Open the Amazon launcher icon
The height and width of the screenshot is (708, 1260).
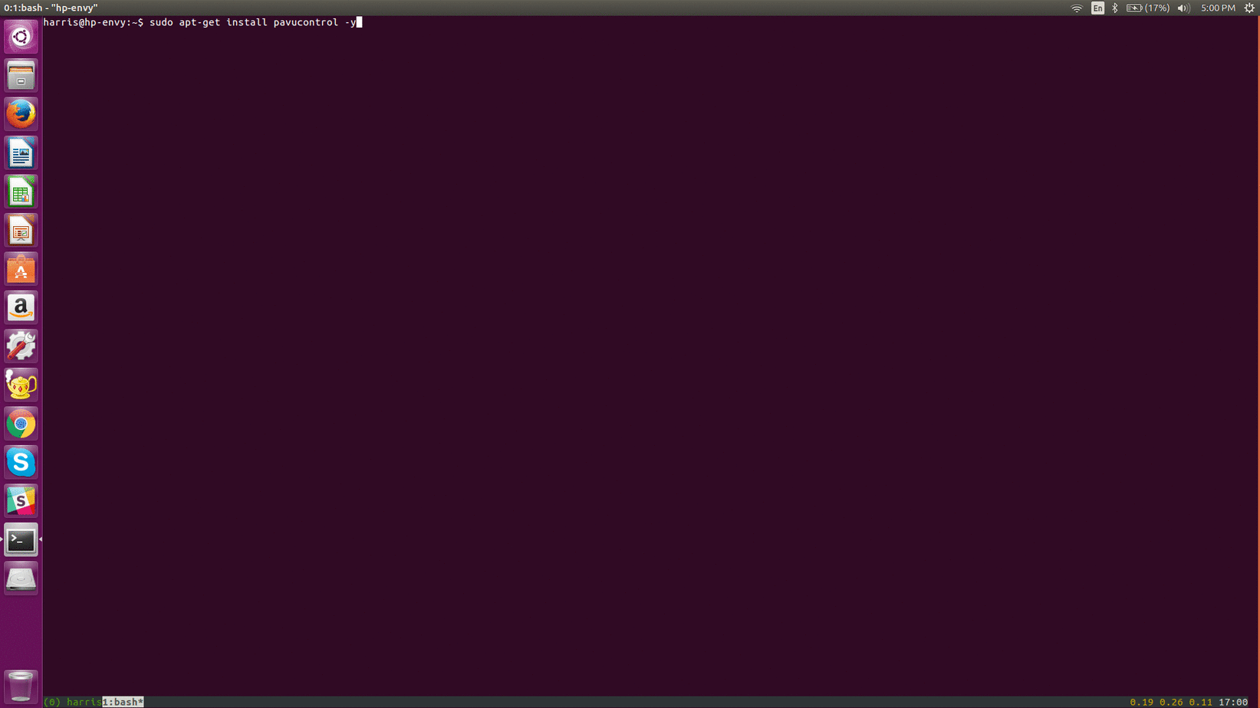pyautogui.click(x=21, y=307)
